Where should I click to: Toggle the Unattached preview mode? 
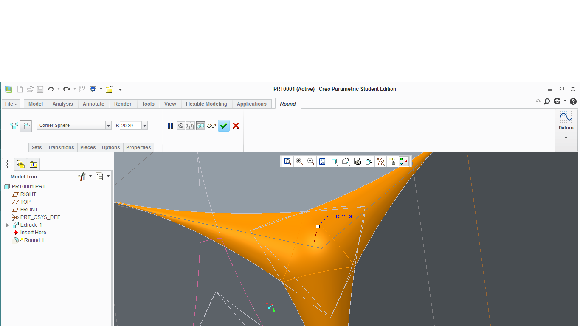(x=191, y=126)
